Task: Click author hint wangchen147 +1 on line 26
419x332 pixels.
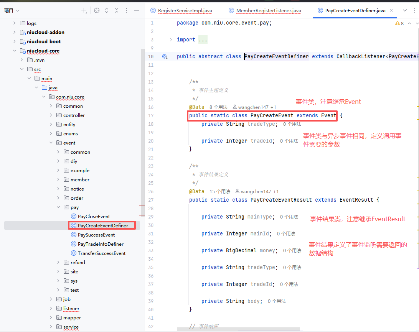Action: tap(257, 192)
